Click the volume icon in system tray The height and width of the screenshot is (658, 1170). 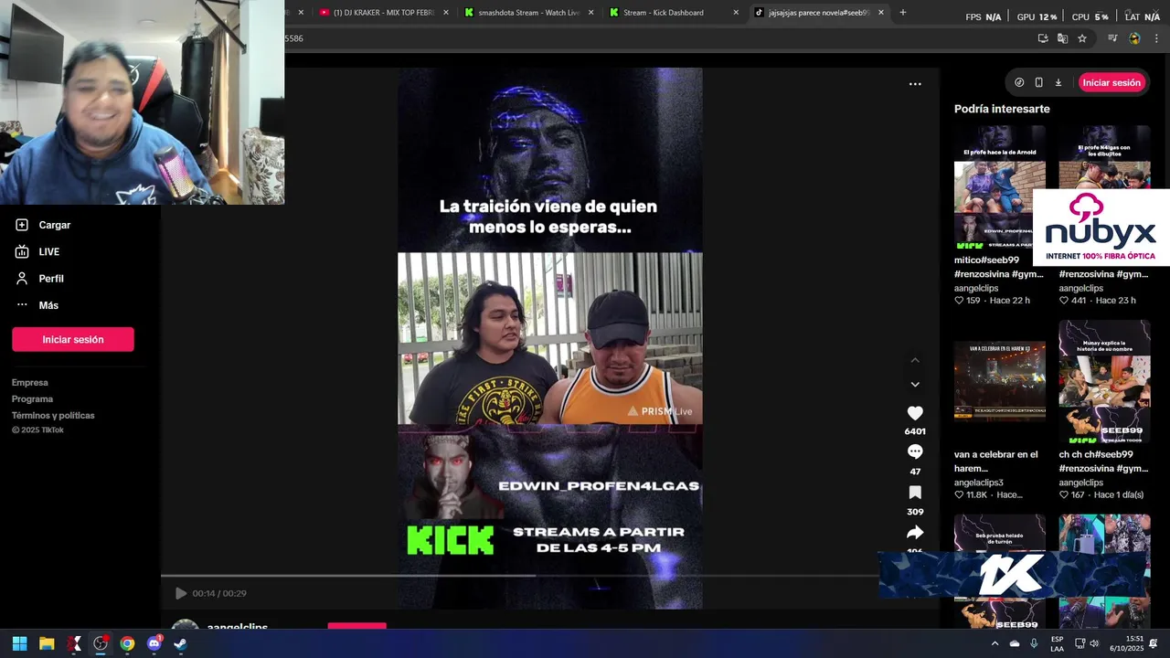pyautogui.click(x=1095, y=643)
